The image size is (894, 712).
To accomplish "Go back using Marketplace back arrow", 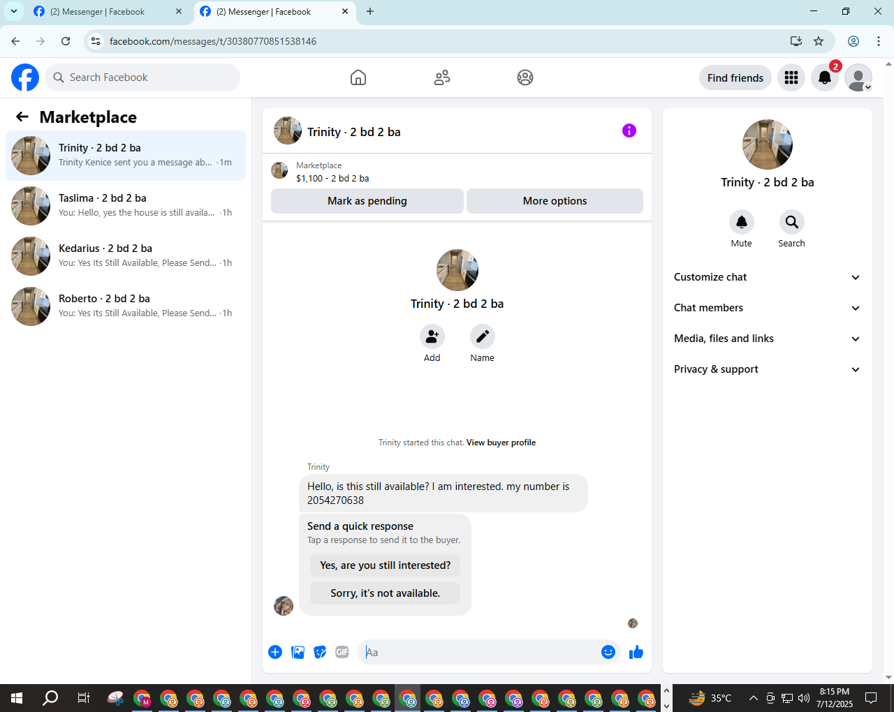I will 22,117.
